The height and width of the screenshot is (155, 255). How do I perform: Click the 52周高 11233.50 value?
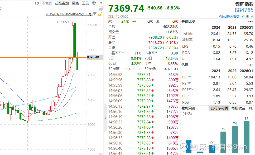click(x=134, y=69)
